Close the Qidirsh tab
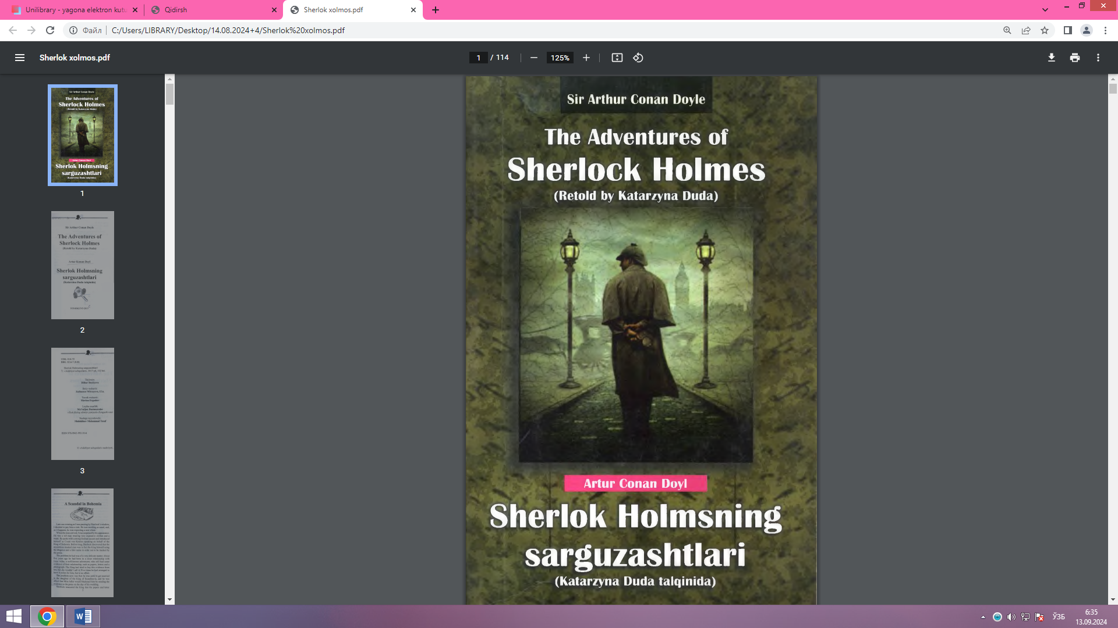Viewport: 1118px width, 628px height. [274, 10]
